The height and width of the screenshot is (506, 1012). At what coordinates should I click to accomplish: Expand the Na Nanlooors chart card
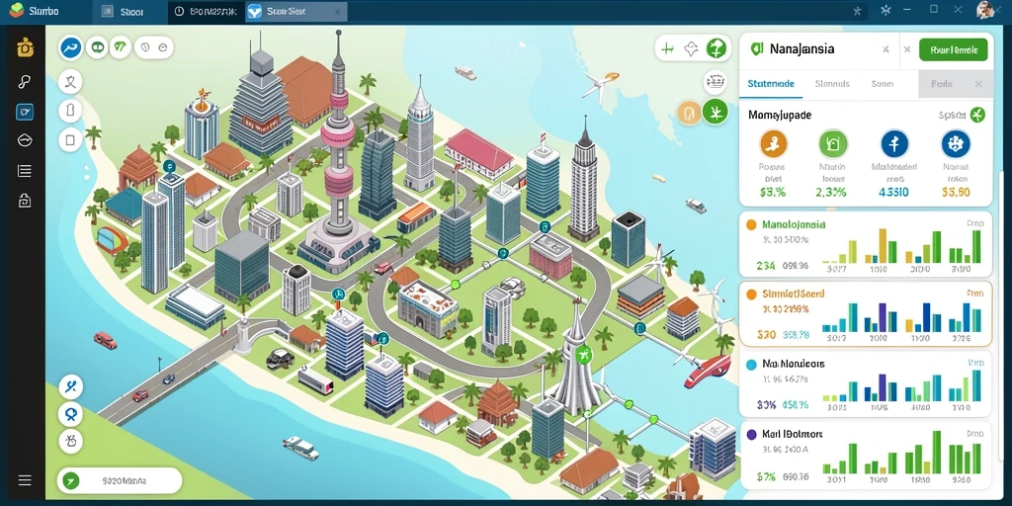click(865, 385)
